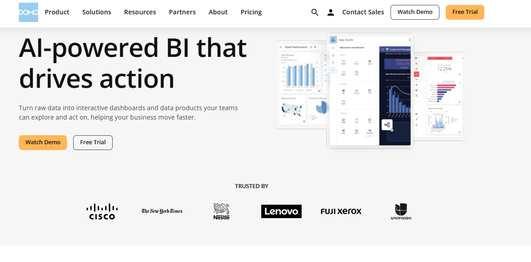Select the Border layout element icon

[356, 61]
